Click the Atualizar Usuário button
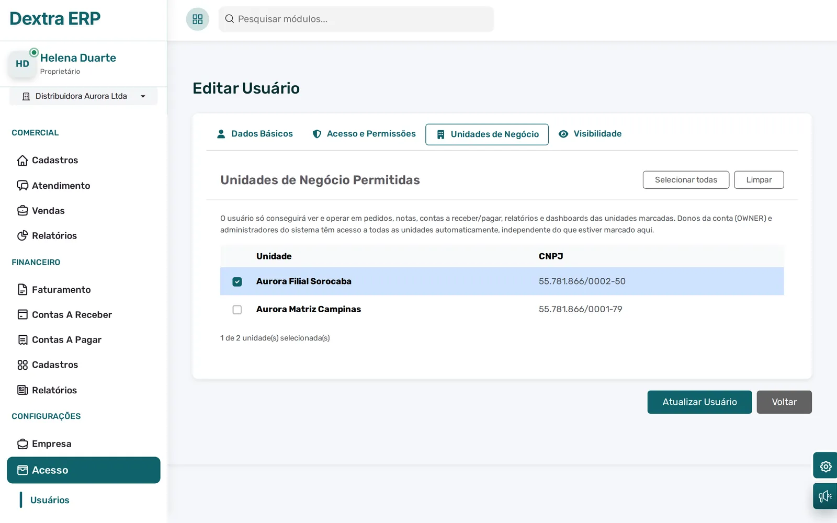The width and height of the screenshot is (837, 523). pyautogui.click(x=699, y=402)
